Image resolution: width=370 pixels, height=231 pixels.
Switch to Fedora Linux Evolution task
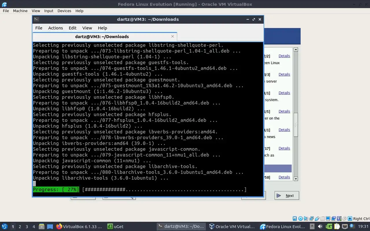[x=283, y=227]
